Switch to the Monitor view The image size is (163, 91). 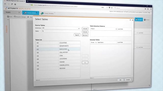click(x=147, y=20)
